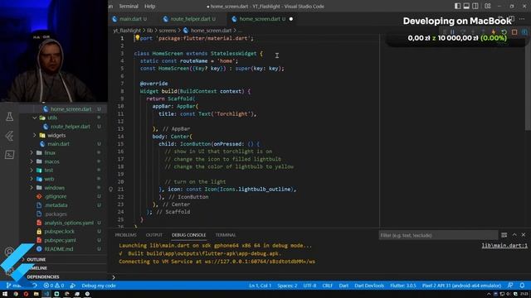Open lib\main.dart:1 link in debug console

[504, 246]
